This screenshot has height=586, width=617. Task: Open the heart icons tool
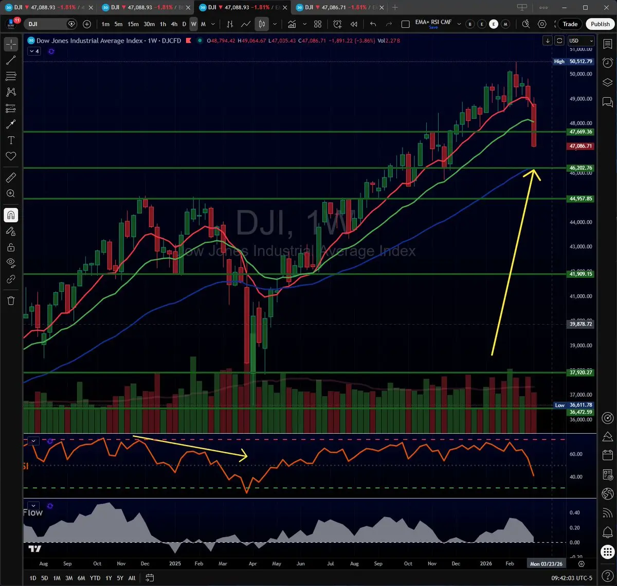click(11, 156)
